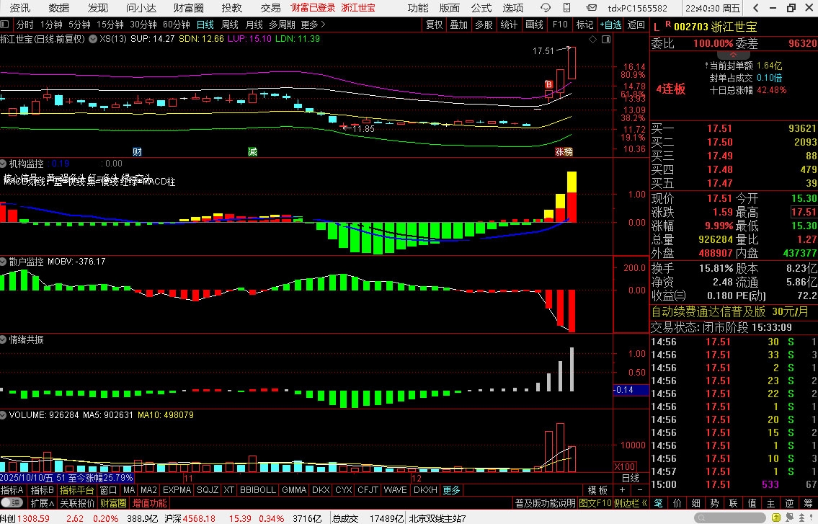Open the 公式 menu
Screen dimensions: 818x524
(481, 8)
